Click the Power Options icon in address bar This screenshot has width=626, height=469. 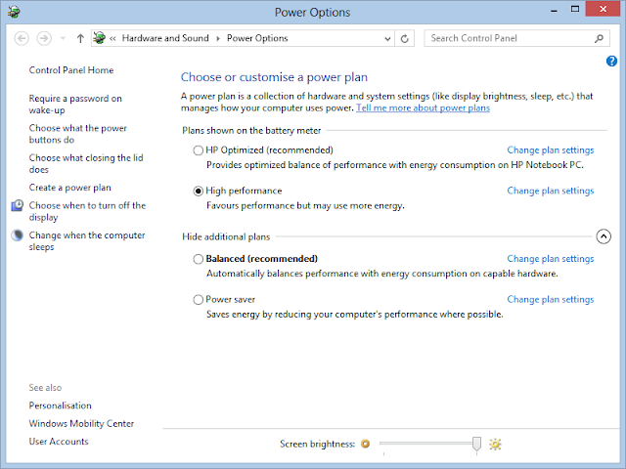(100, 38)
